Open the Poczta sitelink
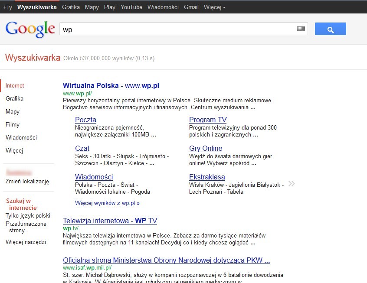 point(85,120)
